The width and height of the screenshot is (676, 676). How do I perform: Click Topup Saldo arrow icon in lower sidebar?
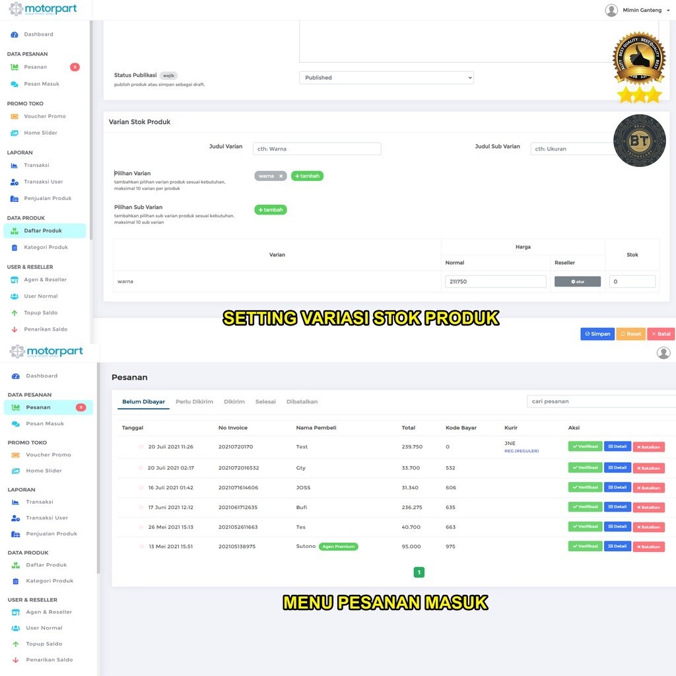tap(16, 644)
